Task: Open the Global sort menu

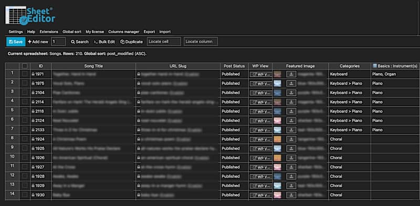Action: 72,32
